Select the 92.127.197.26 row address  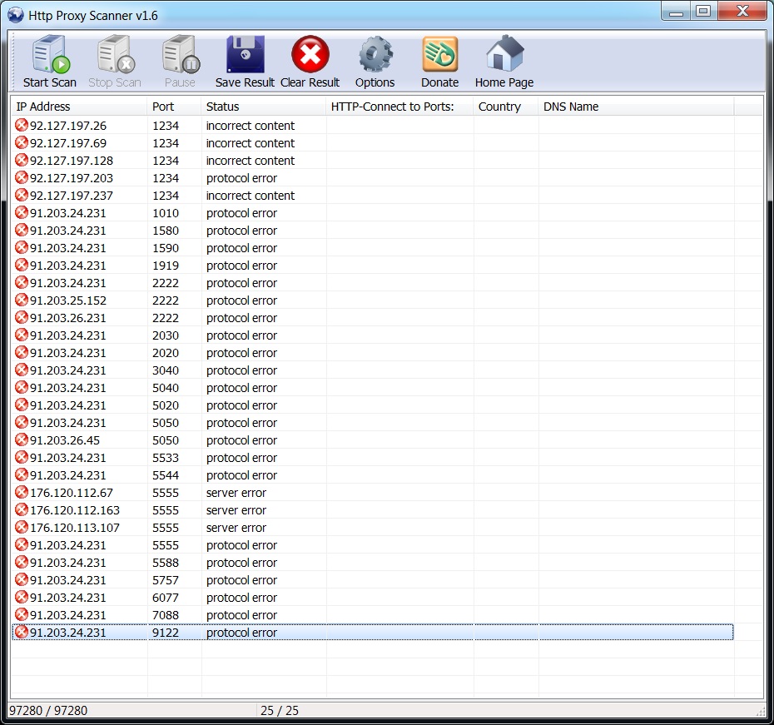click(68, 126)
